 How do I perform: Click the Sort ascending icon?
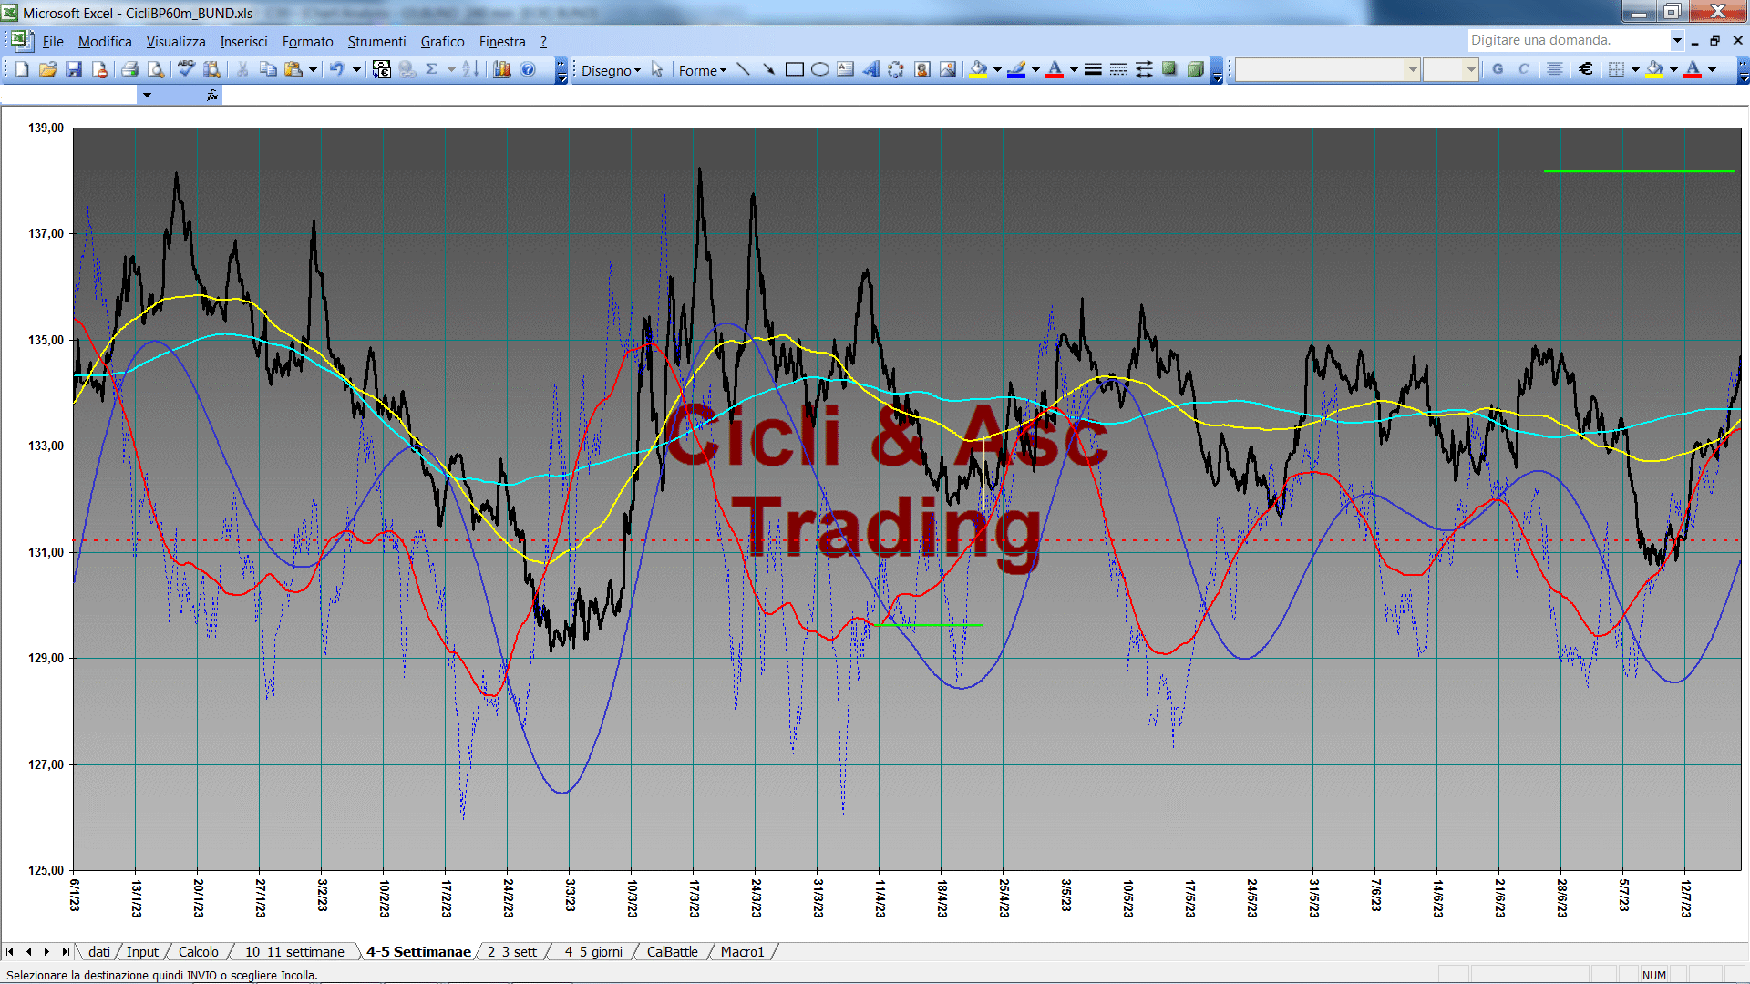[x=470, y=69]
